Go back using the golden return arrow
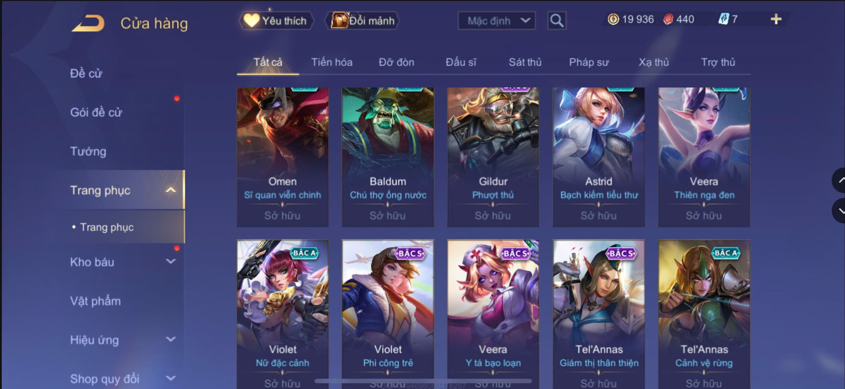The height and width of the screenshot is (389, 845). 88,23
